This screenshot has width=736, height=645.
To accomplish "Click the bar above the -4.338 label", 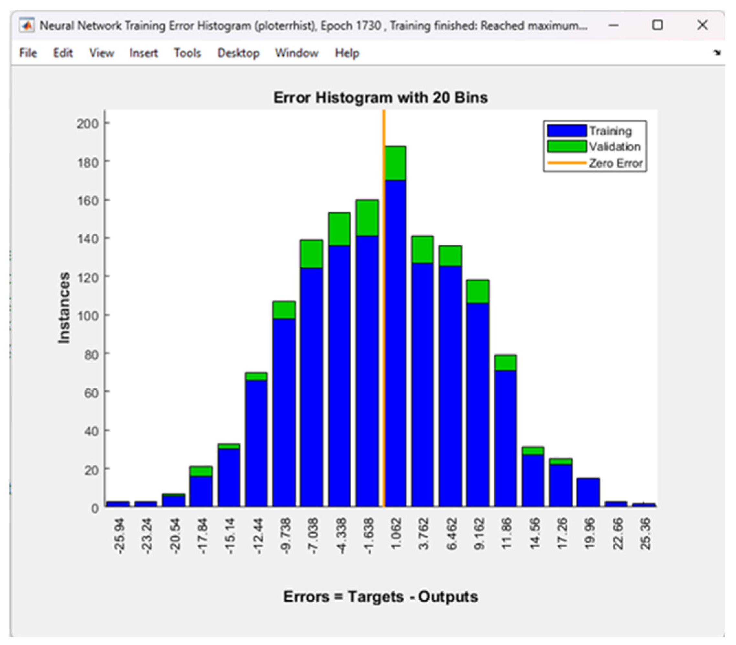I will [x=339, y=360].
